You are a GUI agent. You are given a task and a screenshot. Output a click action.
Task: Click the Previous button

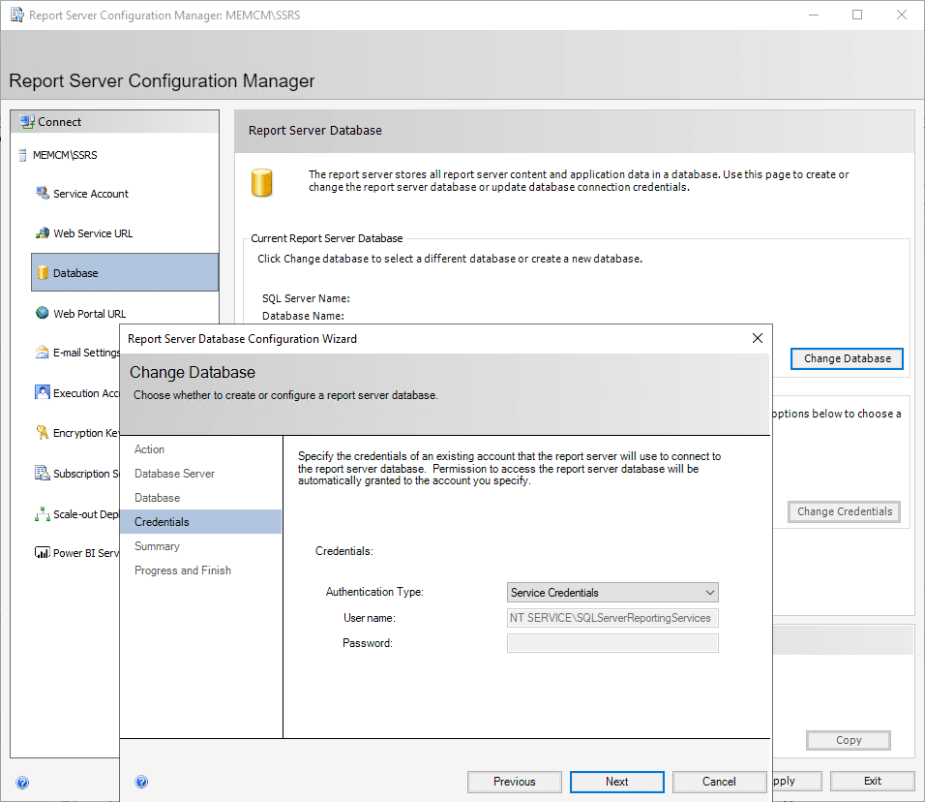click(x=514, y=782)
